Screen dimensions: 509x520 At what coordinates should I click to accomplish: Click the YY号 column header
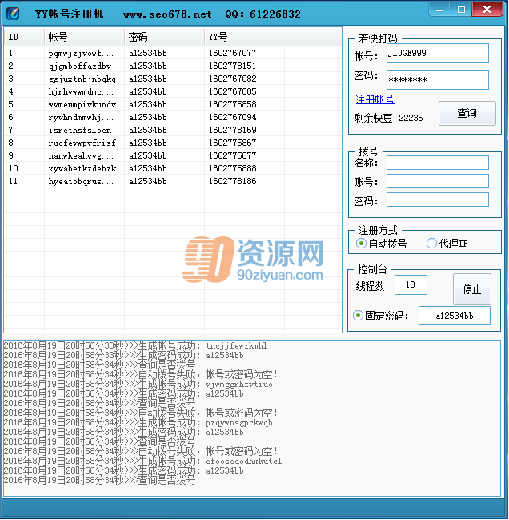coord(244,37)
